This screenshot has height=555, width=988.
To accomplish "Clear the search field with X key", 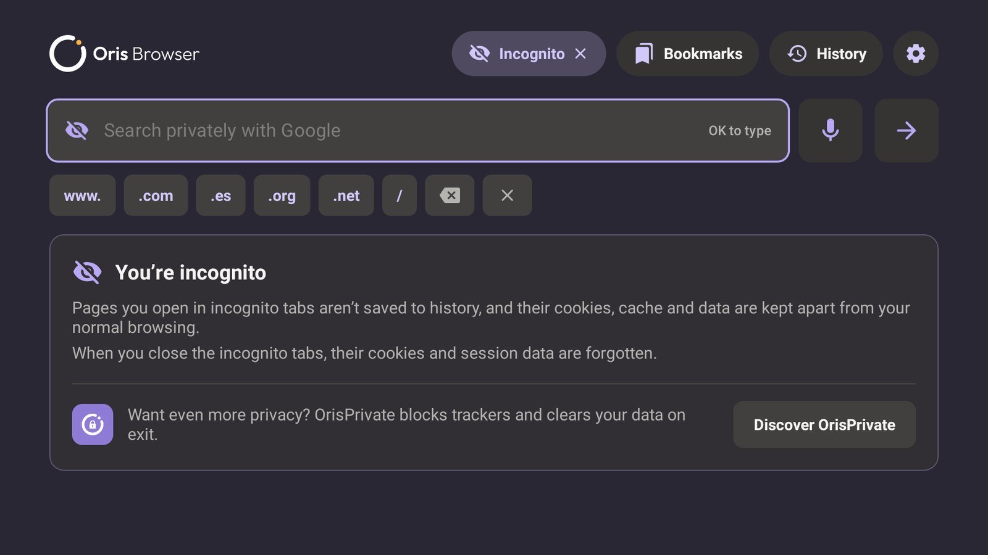I will click(507, 195).
